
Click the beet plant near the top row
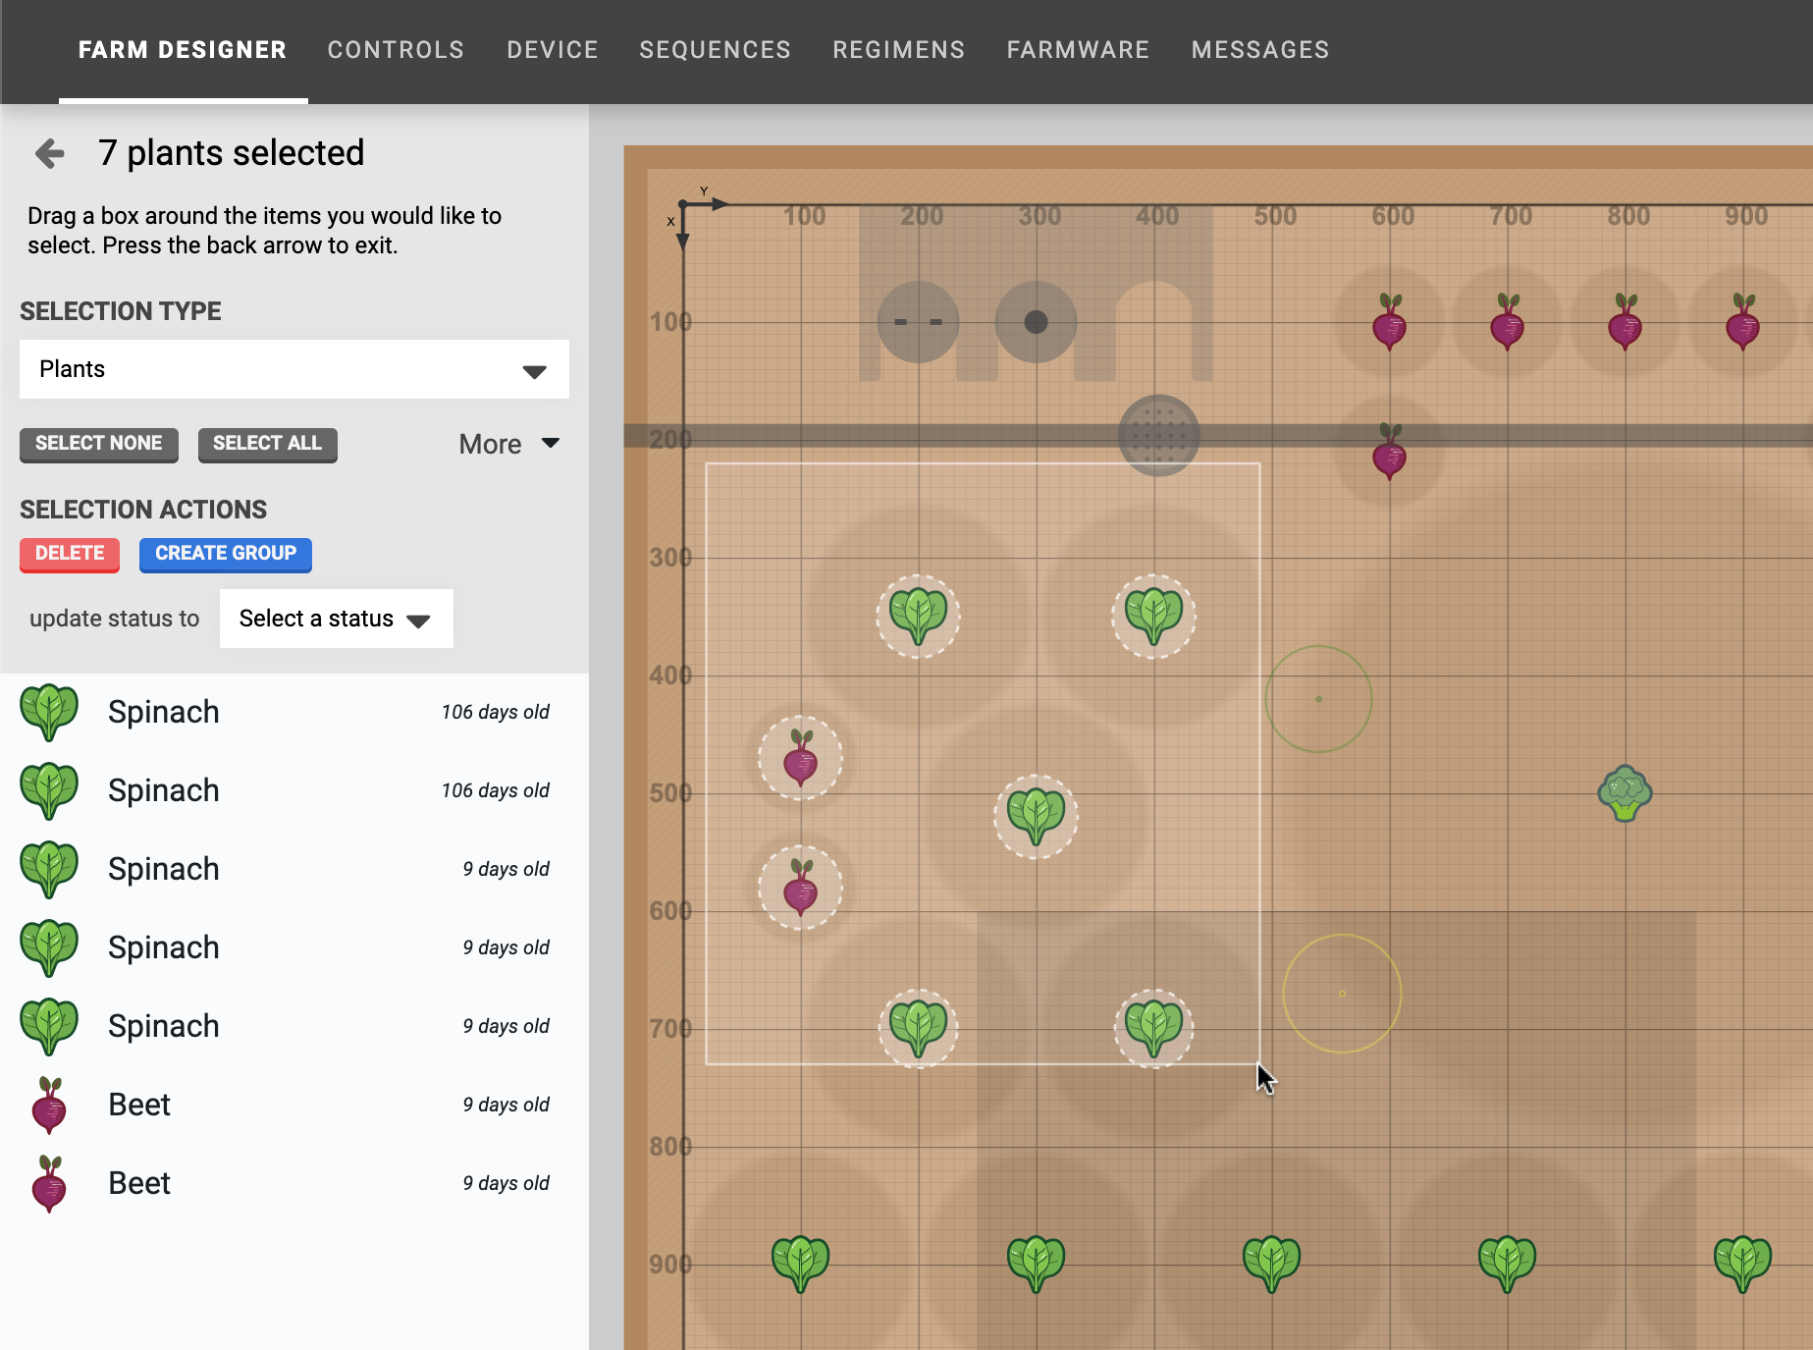click(1390, 324)
